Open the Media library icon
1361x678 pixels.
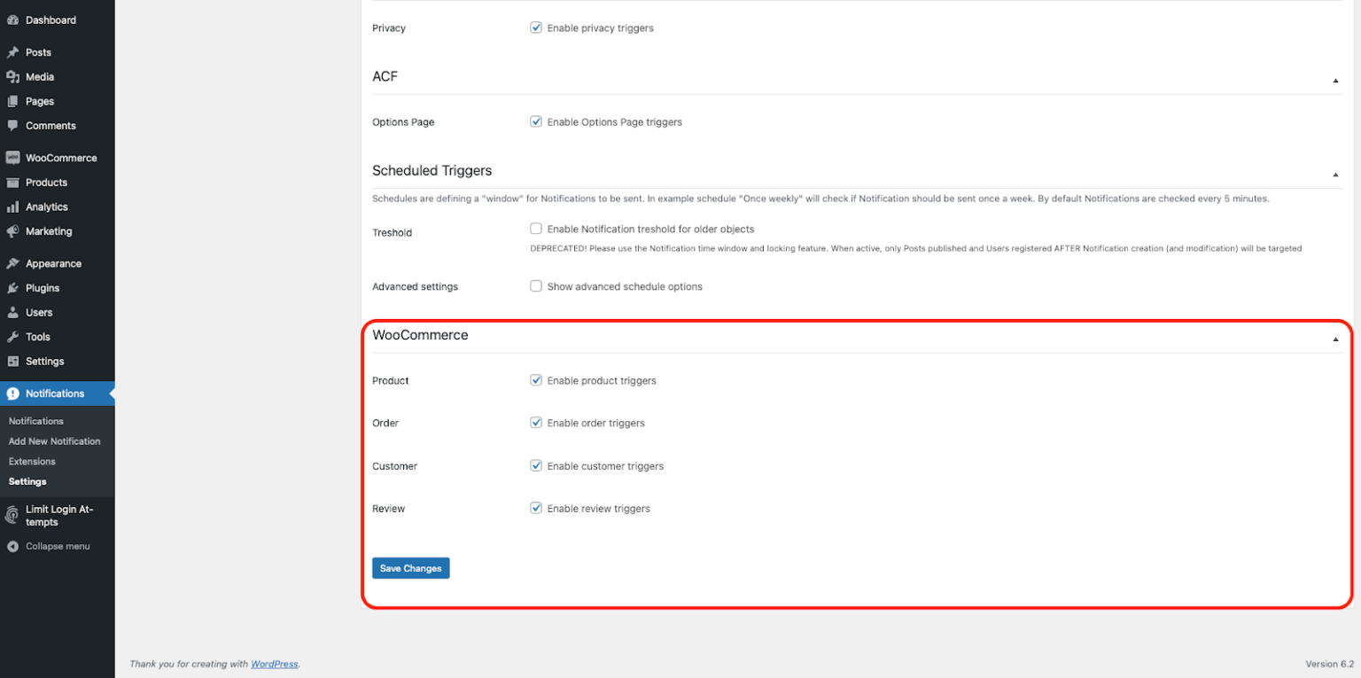point(12,76)
